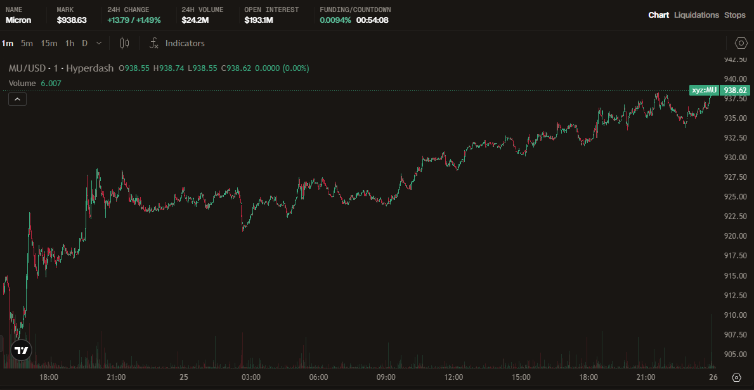The height and width of the screenshot is (390, 754).
Task: Click the Micron name in header
Action: pyautogui.click(x=18, y=20)
